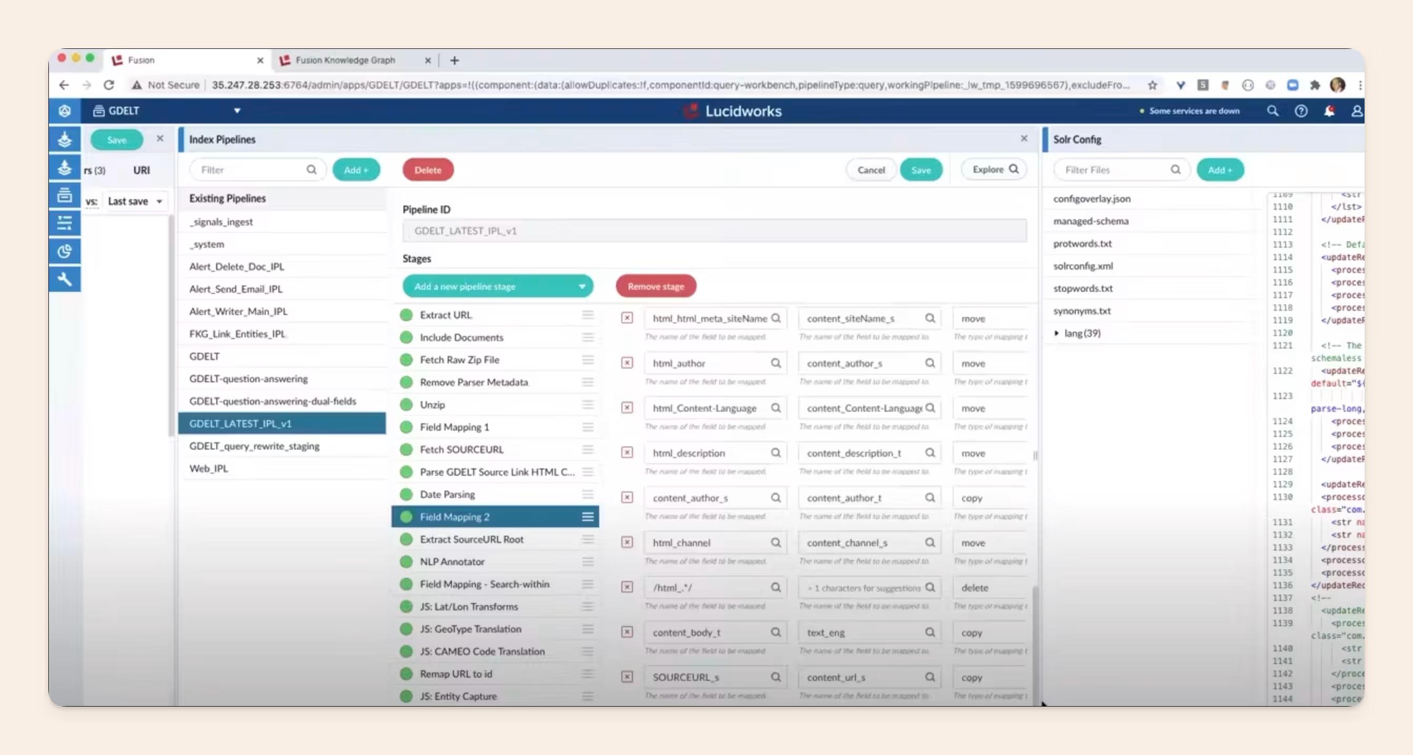This screenshot has height=755, width=1413.
Task: Click Add + next to Filter Files
Action: pyautogui.click(x=1220, y=170)
